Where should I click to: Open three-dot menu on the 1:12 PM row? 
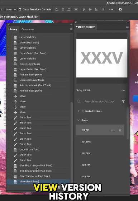(x=113, y=130)
